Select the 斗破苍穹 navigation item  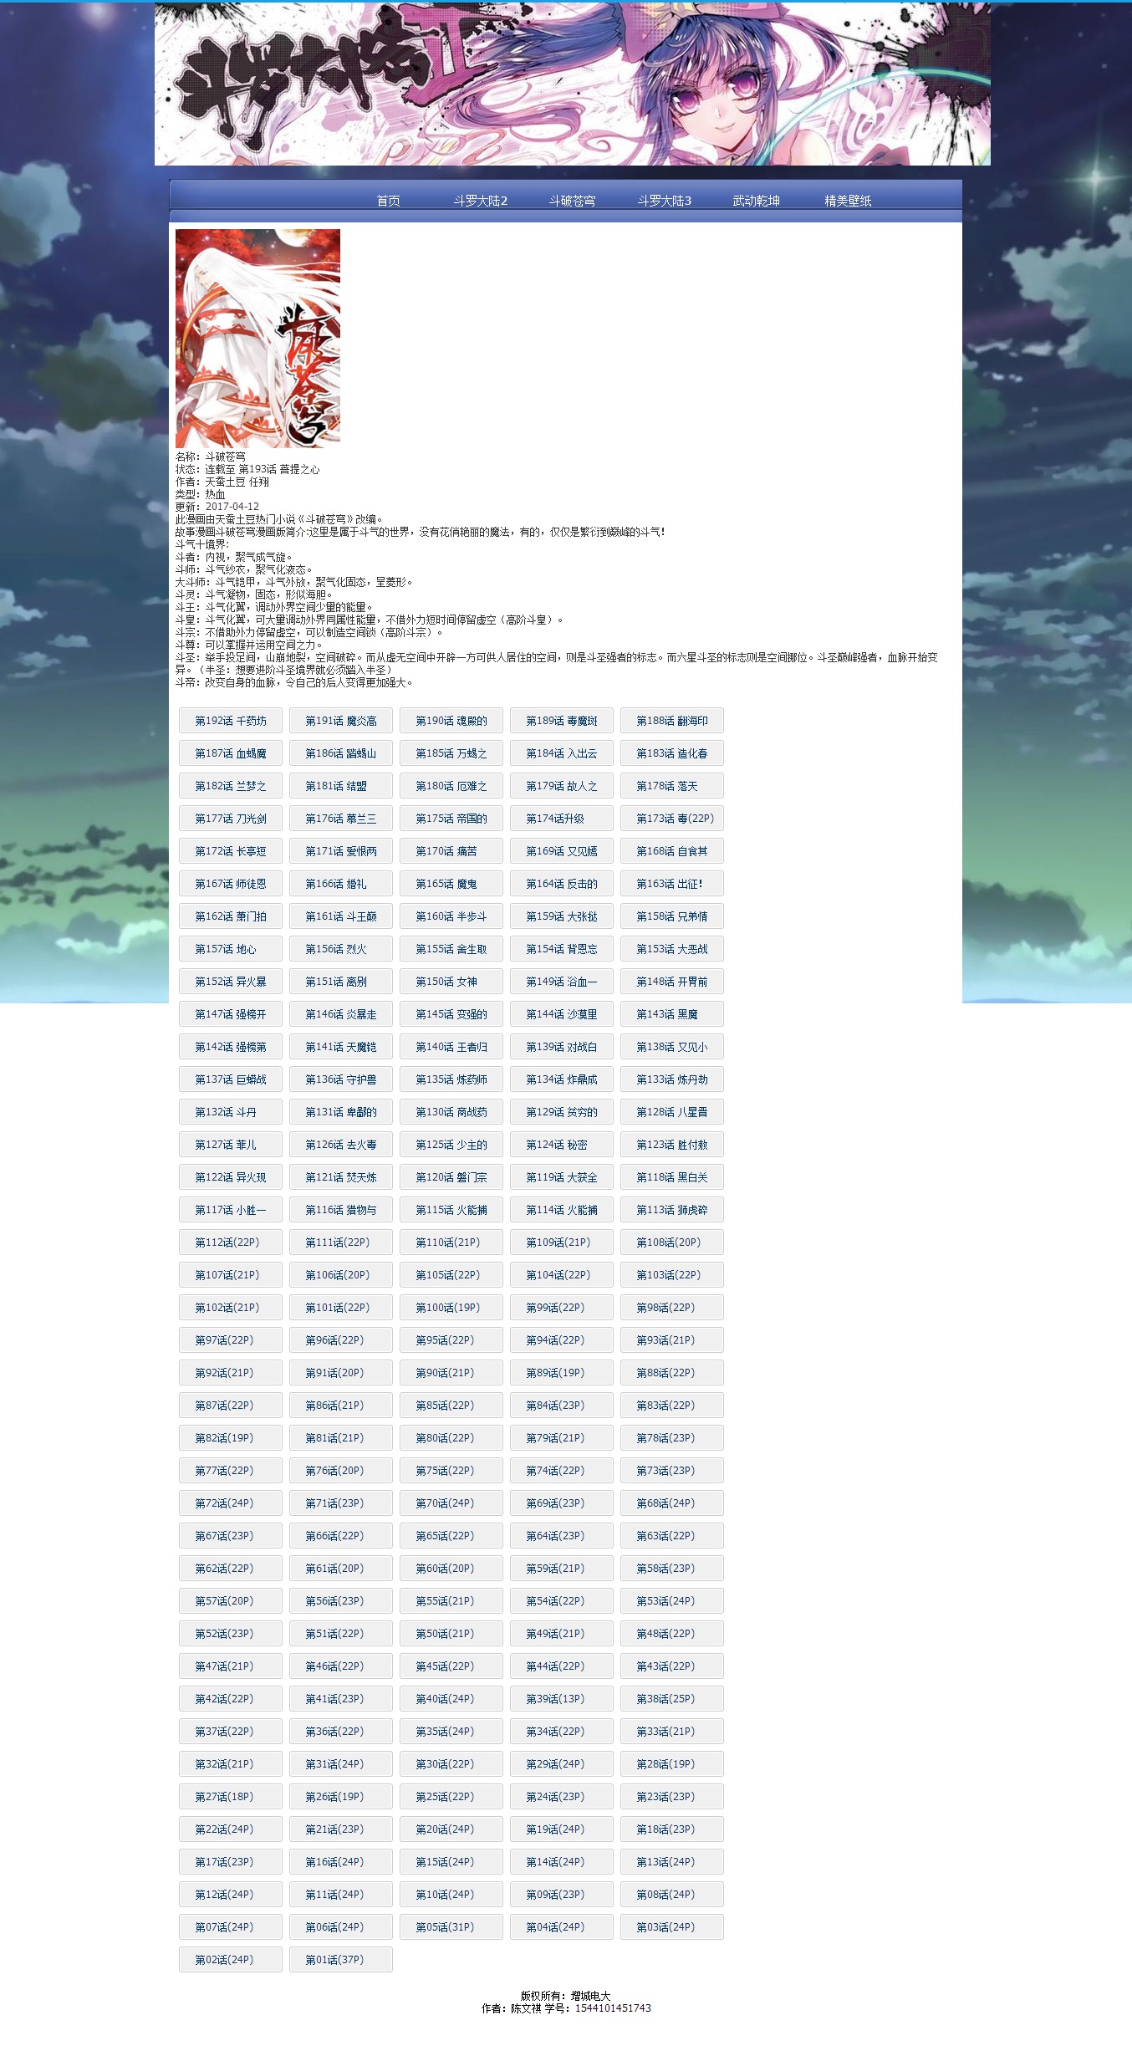point(573,201)
